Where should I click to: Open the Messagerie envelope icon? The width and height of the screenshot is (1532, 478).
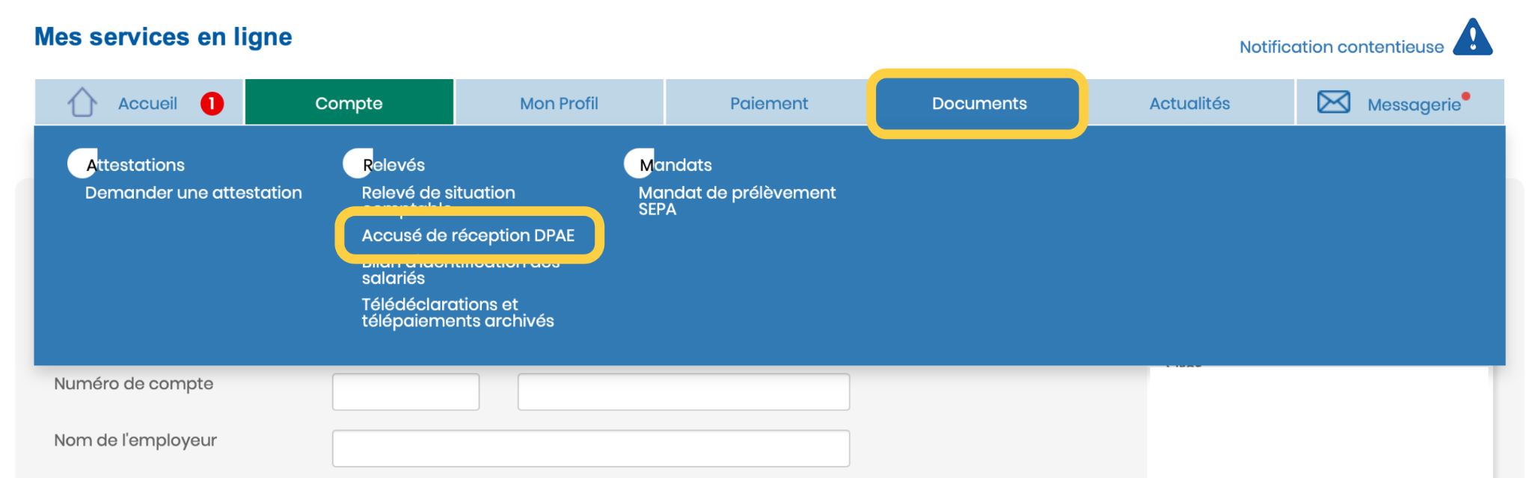point(1333,102)
